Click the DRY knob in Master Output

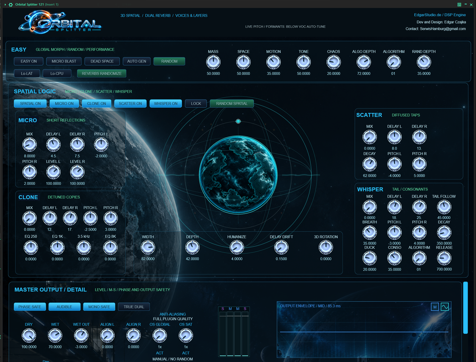coord(29,336)
